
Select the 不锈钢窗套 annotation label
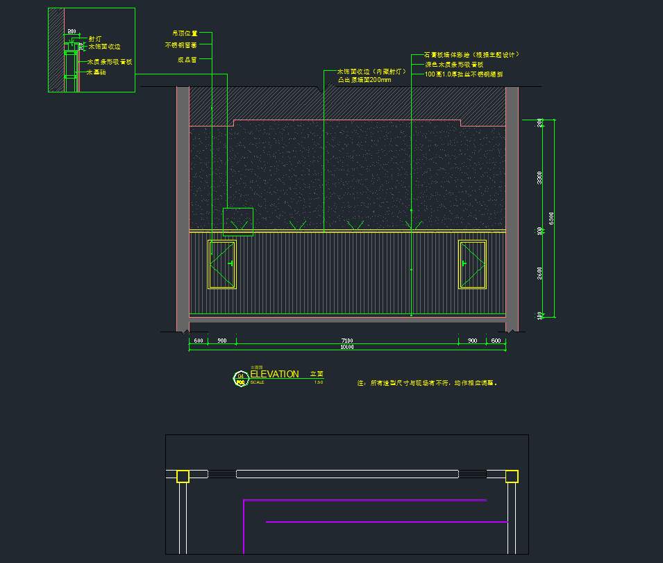point(181,45)
